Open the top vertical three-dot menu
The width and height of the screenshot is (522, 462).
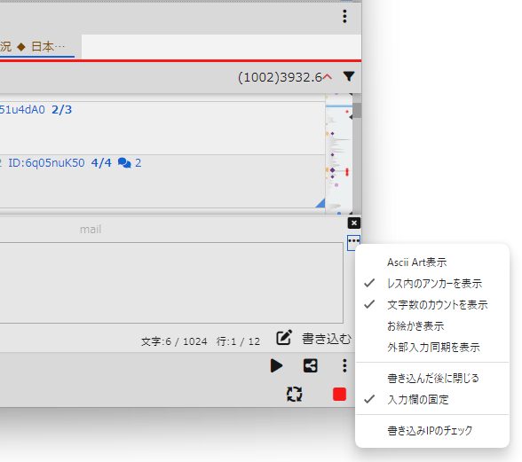[x=344, y=16]
